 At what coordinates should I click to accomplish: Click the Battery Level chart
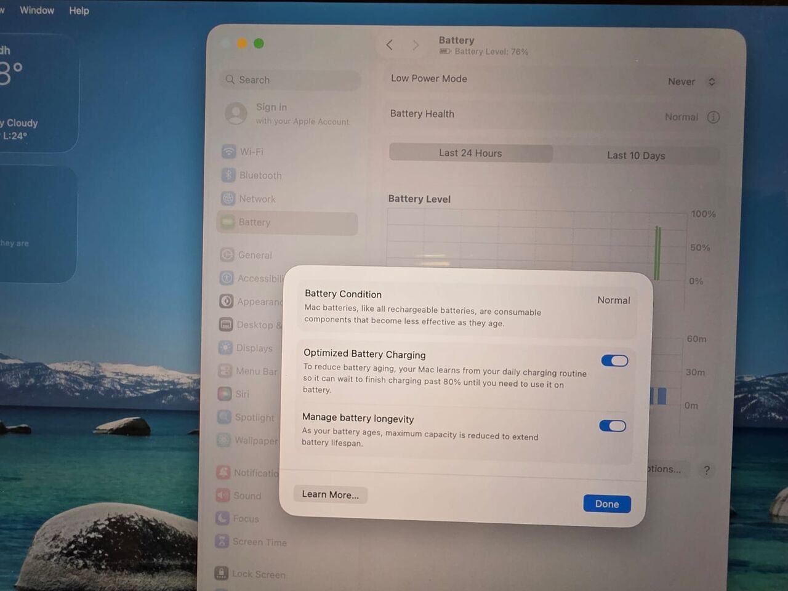point(536,245)
